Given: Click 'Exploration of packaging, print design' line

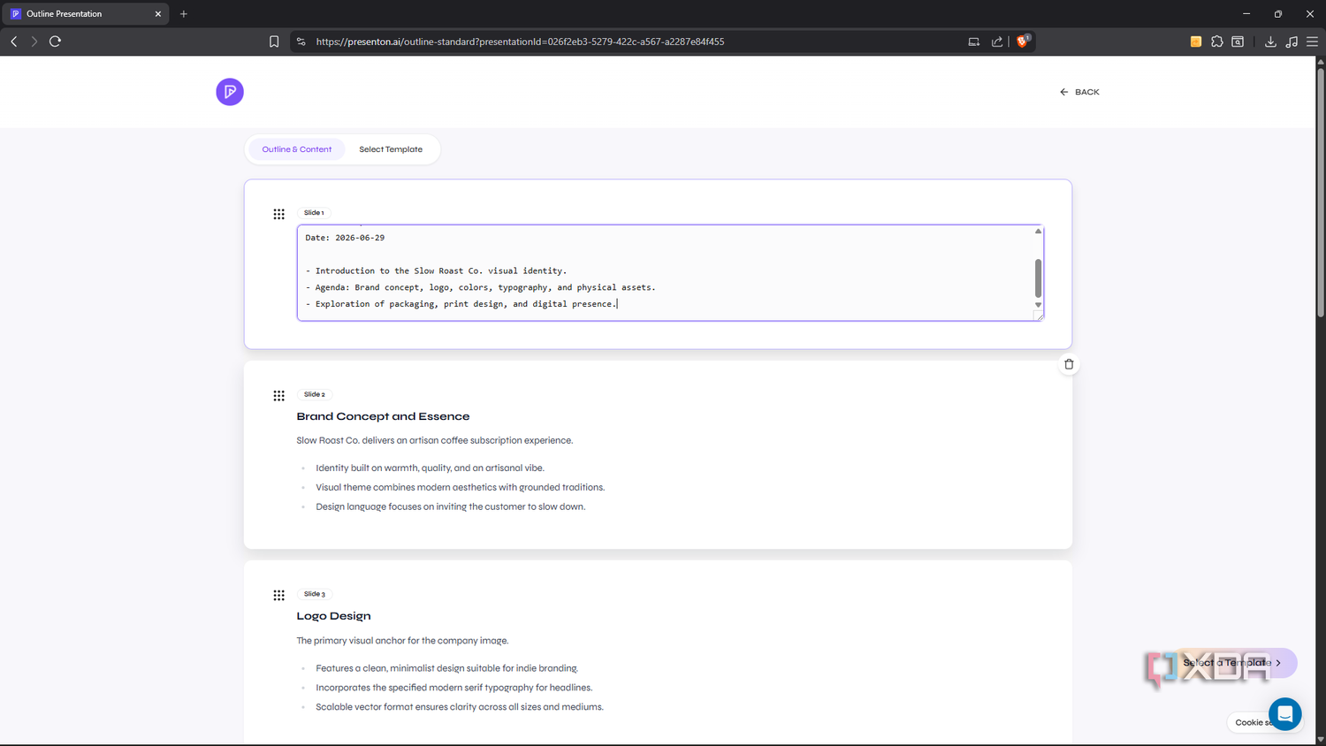Looking at the screenshot, I should click(461, 304).
